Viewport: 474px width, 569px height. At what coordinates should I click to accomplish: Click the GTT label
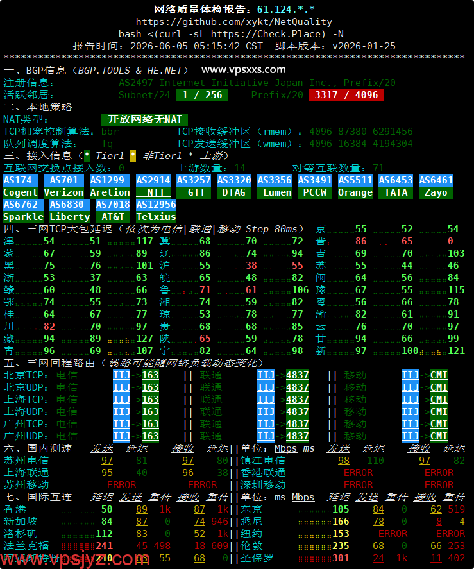(x=194, y=192)
